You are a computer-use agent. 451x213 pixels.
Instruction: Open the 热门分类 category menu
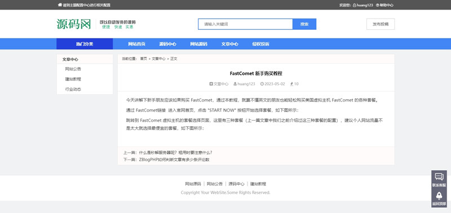[x=85, y=44]
